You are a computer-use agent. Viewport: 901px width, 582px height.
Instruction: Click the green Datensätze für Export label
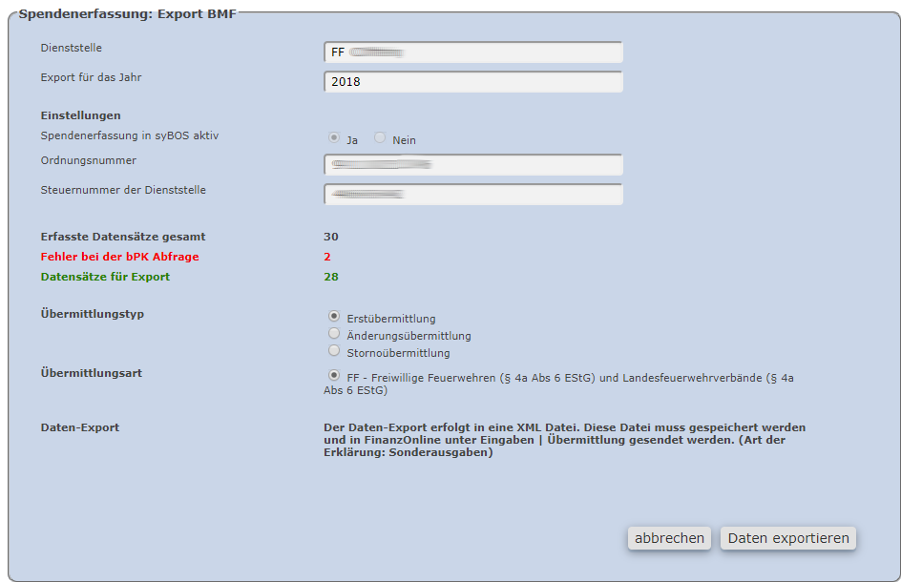105,277
